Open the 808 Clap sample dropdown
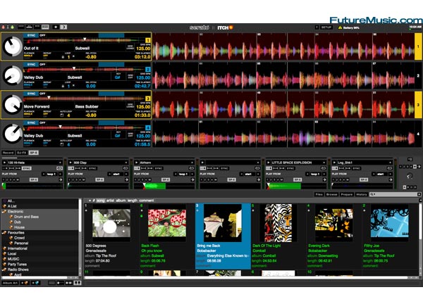This screenshot has height=304, width=423. point(126,163)
